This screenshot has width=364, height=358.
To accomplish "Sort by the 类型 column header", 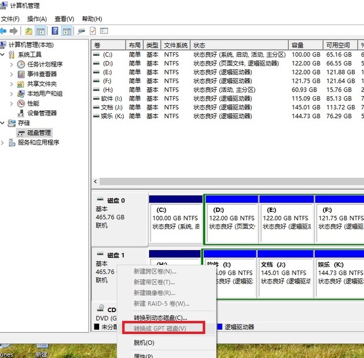I will [152, 45].
